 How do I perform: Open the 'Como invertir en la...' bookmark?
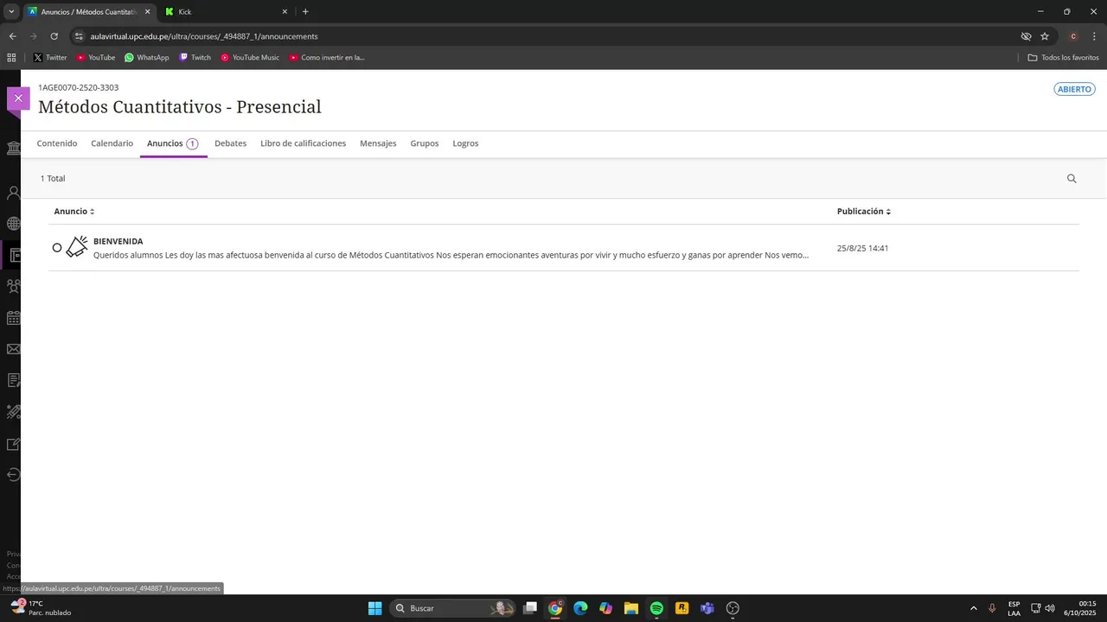[x=327, y=58]
